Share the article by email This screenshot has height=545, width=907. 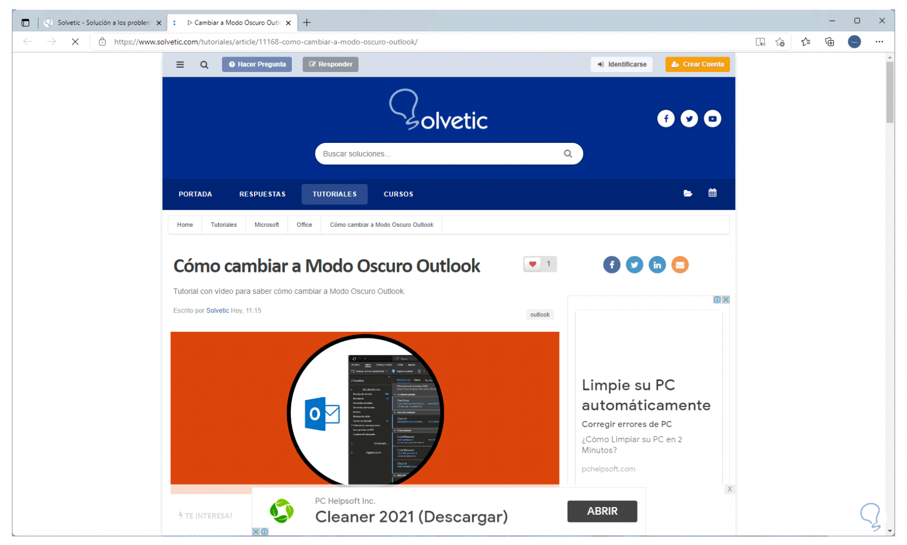click(680, 265)
